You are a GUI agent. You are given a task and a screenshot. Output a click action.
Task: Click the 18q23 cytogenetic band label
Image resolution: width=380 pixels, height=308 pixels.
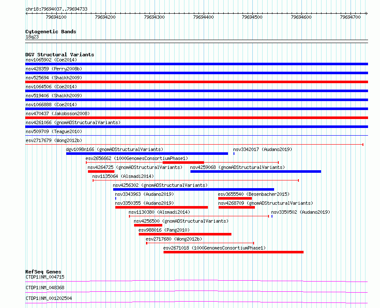[x=32, y=37]
